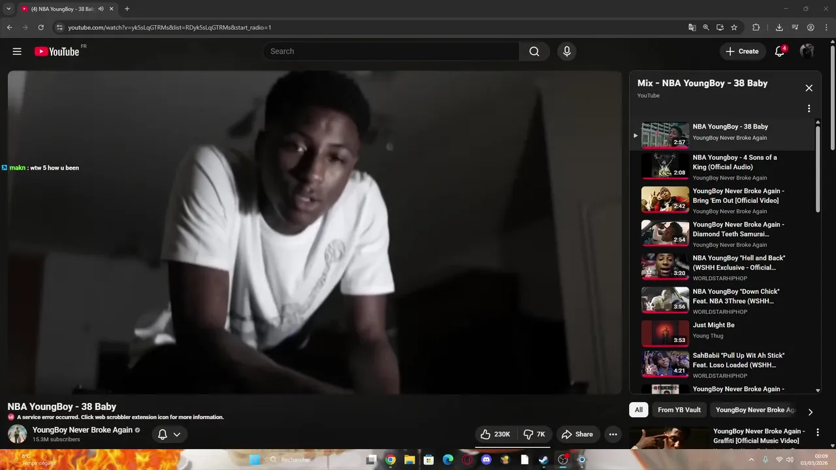The image size is (836, 470).
Task: Click the address bar URL
Action: (x=170, y=27)
